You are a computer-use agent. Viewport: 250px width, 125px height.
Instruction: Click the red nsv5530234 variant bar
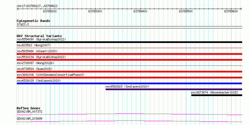[129, 60]
